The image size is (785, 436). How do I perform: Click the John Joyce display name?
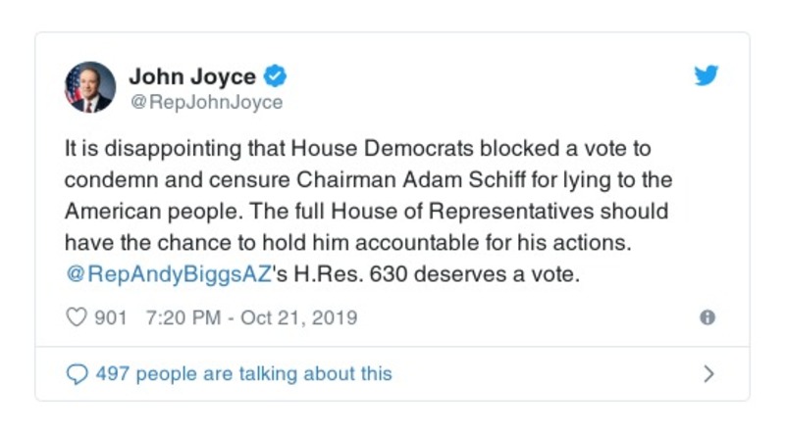192,76
